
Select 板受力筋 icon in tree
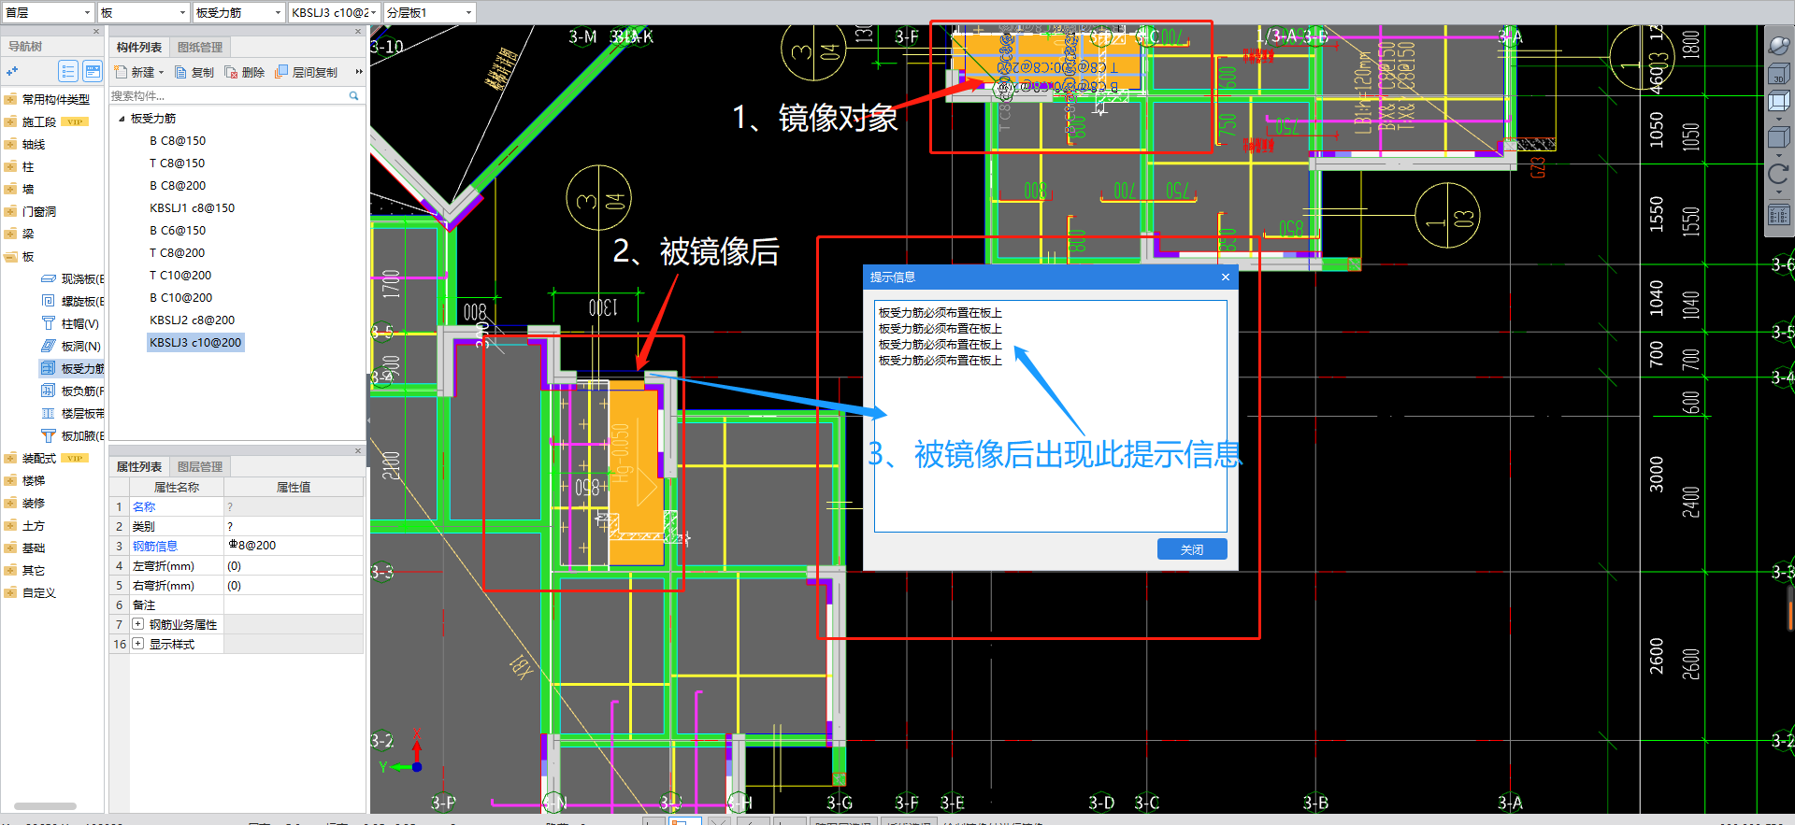(49, 368)
